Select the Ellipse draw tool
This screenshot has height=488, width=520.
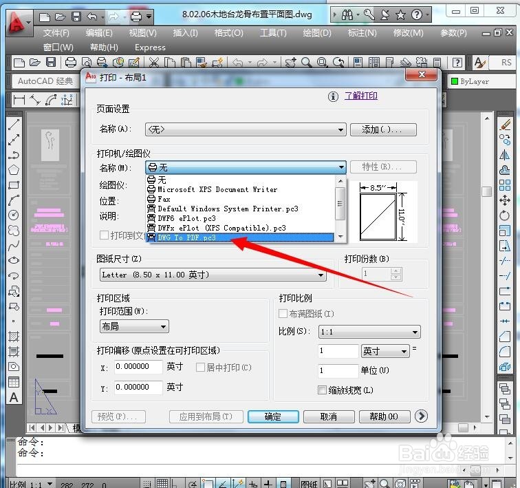14,260
